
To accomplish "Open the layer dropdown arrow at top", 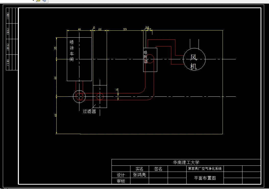I will pyautogui.click(x=33, y=1).
